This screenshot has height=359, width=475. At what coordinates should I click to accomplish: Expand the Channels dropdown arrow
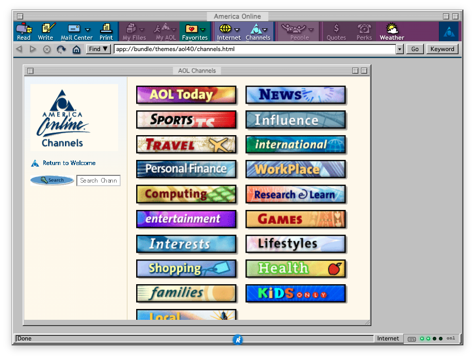pyautogui.click(x=266, y=30)
